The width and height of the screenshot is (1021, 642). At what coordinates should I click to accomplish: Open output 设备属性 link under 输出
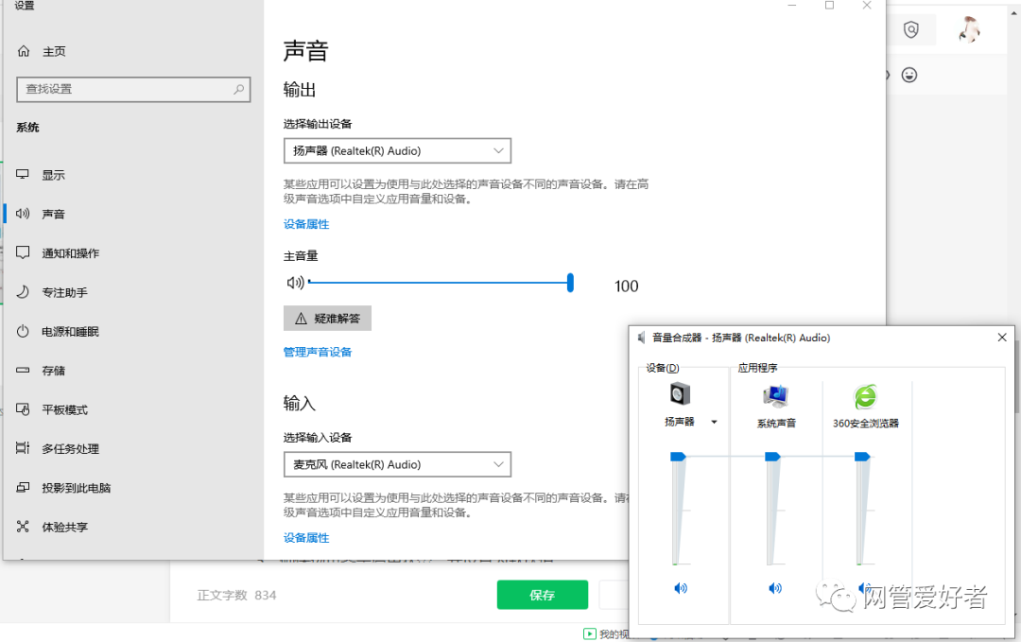click(306, 224)
